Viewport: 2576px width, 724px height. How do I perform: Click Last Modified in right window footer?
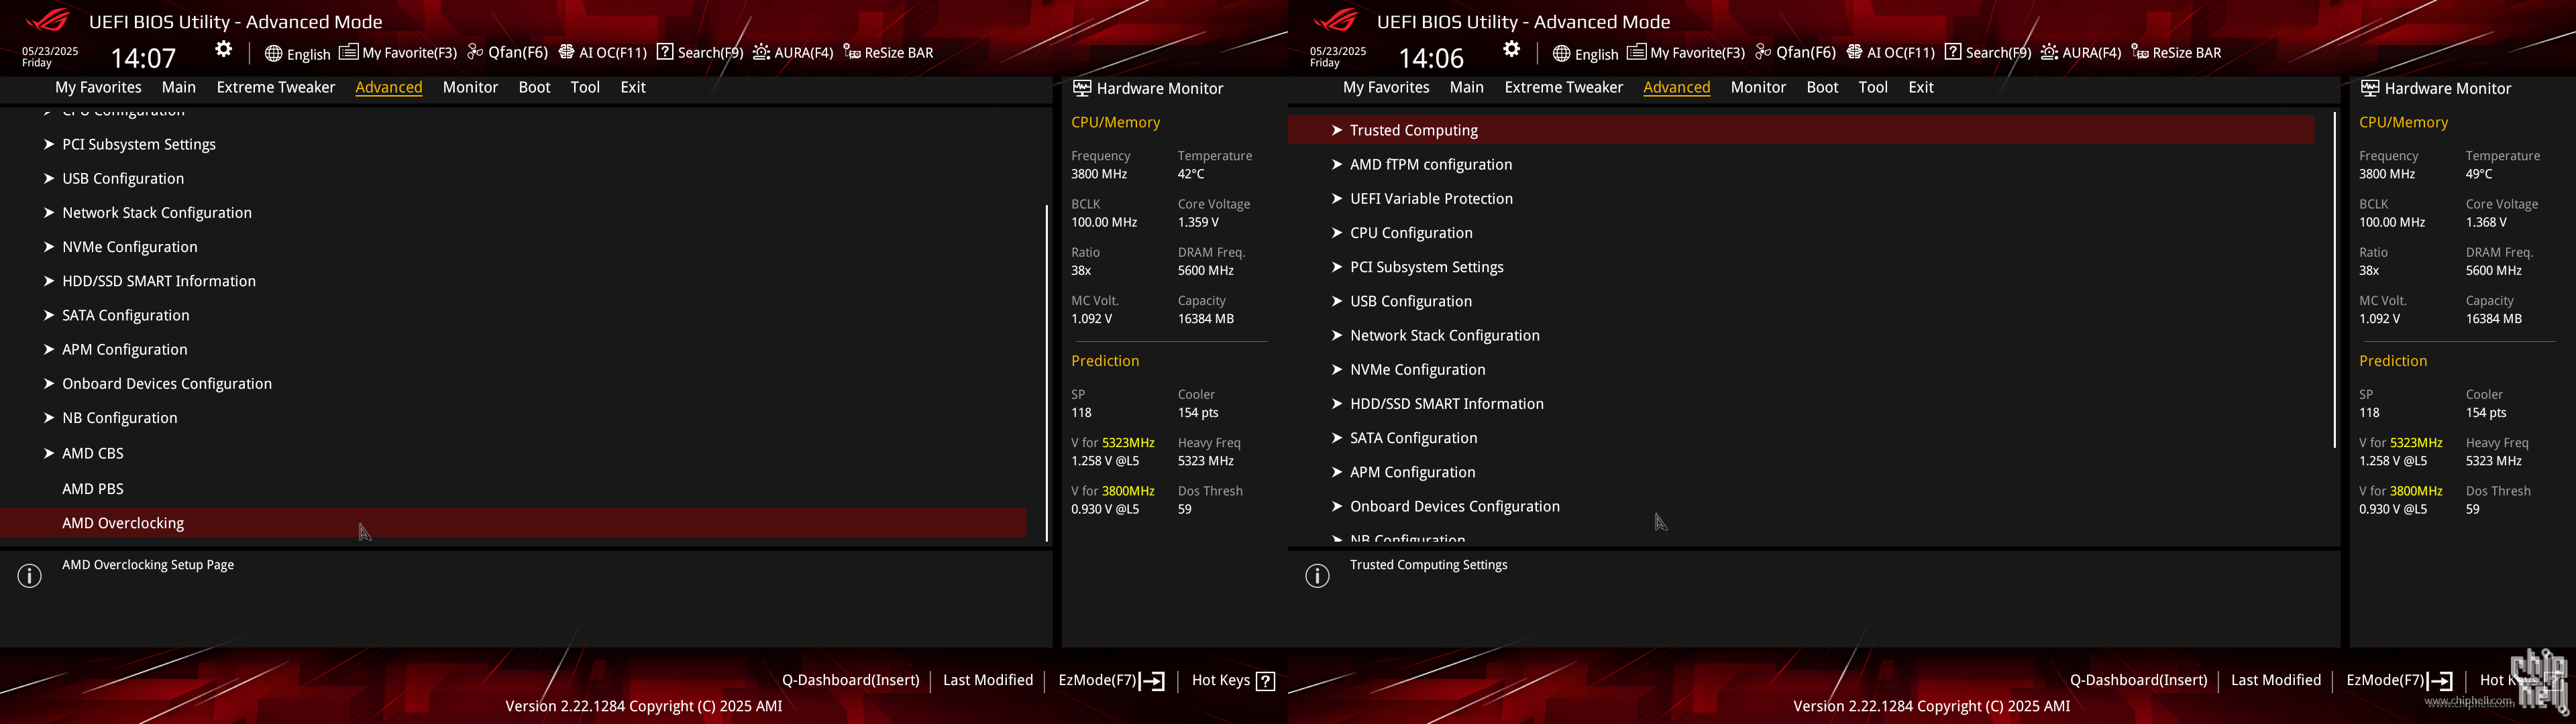coord(2276,680)
